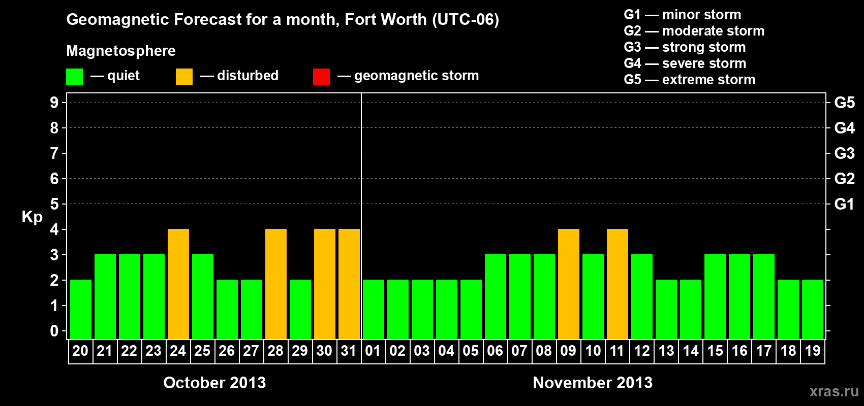
Task: Click the 'G4 — severe storm' legend line
Action: [685, 63]
